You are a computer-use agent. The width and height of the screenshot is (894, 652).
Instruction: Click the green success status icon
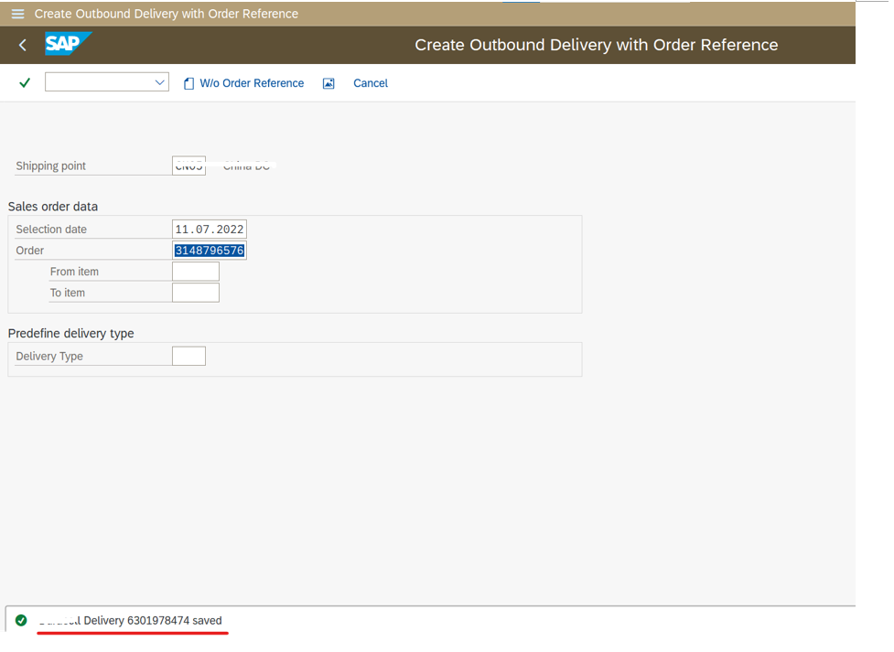21,620
